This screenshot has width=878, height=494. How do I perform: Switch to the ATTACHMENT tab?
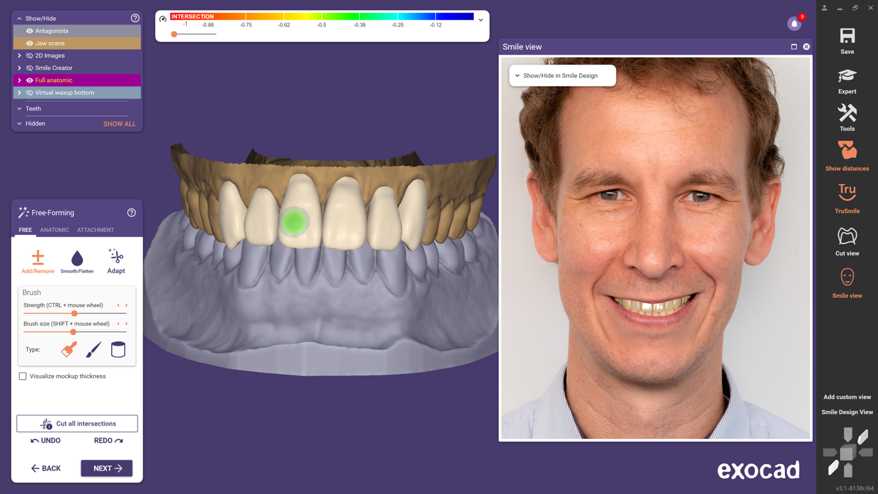(x=95, y=230)
